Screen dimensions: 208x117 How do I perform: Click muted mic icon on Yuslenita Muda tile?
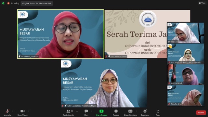click(x=63, y=106)
